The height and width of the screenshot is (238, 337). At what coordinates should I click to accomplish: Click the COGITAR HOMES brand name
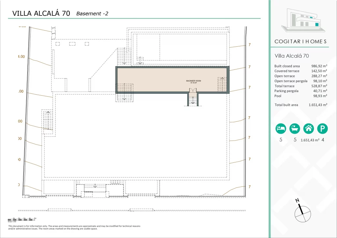[300, 41]
